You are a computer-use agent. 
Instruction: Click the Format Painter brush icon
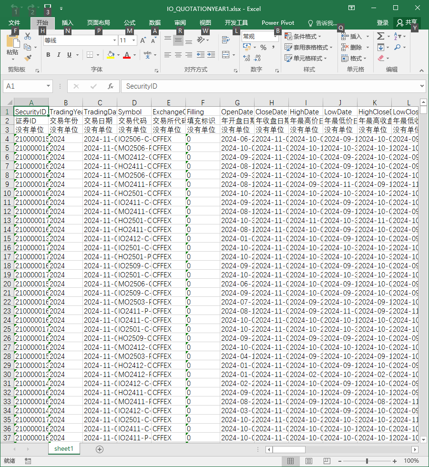[x=28, y=58]
